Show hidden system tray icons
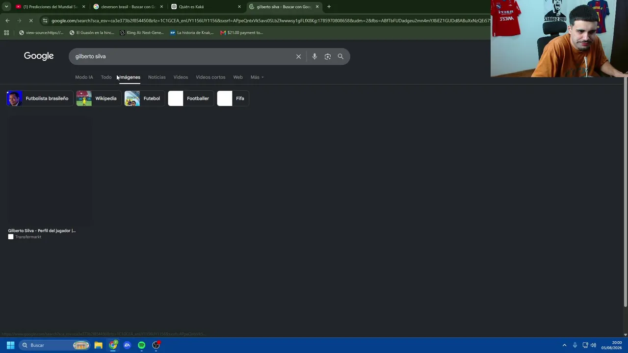The image size is (628, 353). [564, 345]
